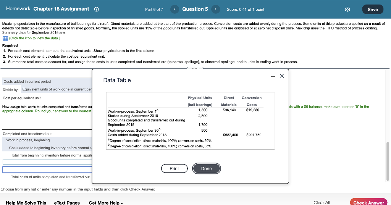Click 'Cost per equivalent unit' label
The width and height of the screenshot is (391, 205).
[22, 98]
